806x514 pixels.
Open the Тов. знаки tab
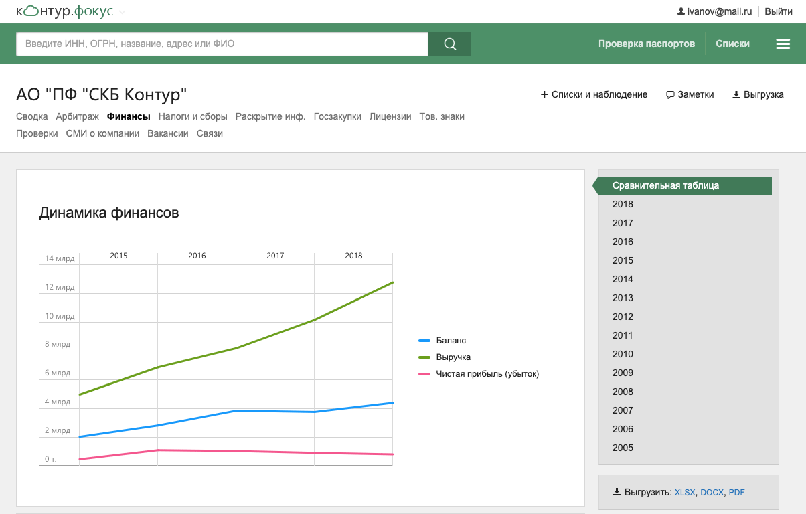point(442,116)
